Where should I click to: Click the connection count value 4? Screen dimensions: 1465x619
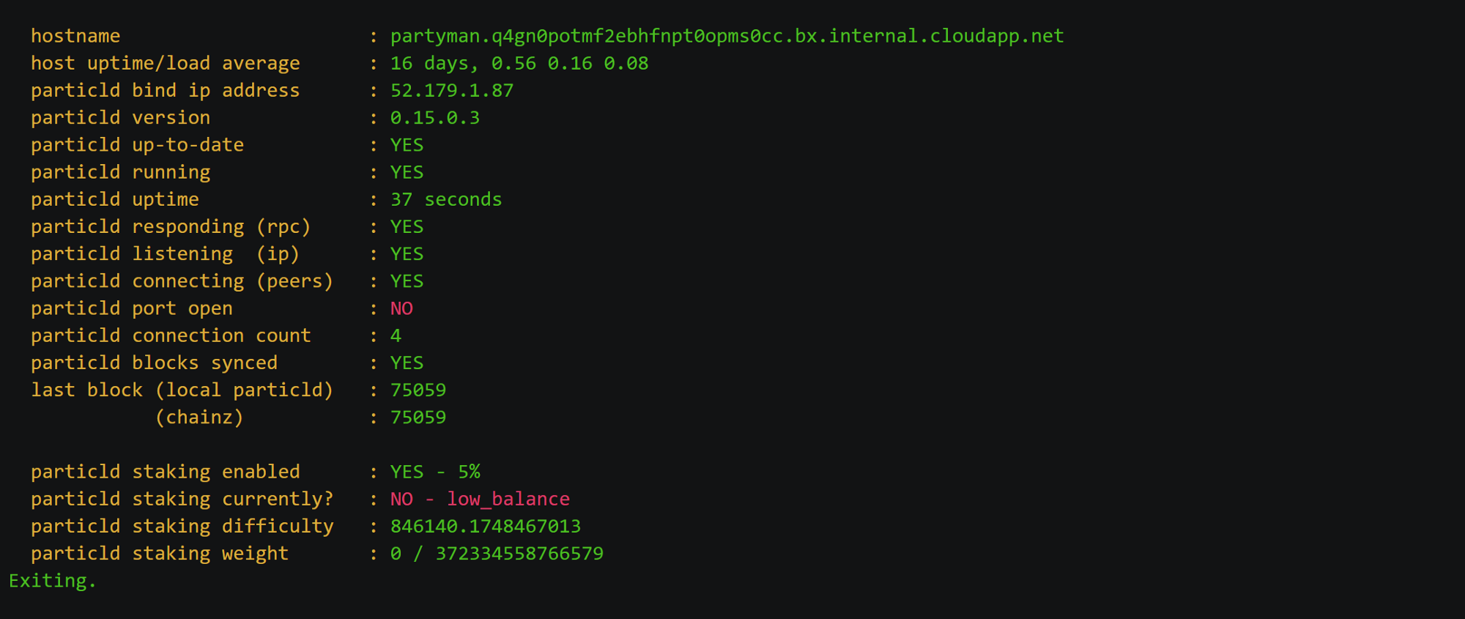[396, 336]
